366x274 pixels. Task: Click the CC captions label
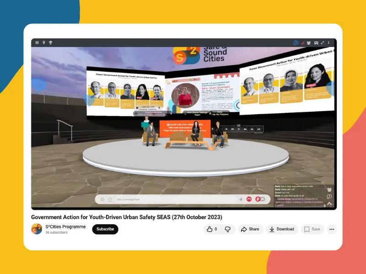click(x=238, y=125)
